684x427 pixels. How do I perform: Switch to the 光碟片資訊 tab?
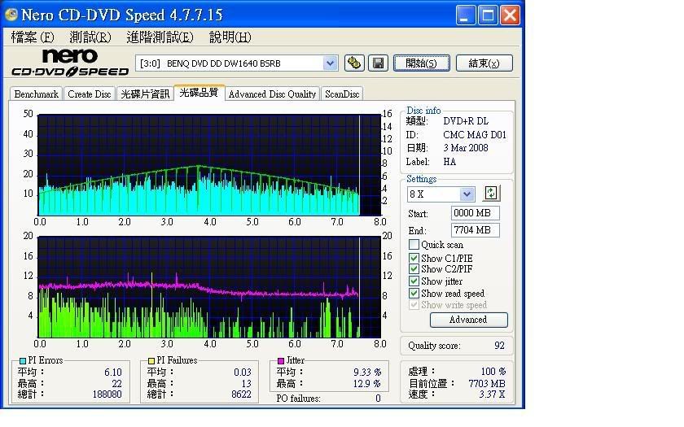click(x=145, y=94)
